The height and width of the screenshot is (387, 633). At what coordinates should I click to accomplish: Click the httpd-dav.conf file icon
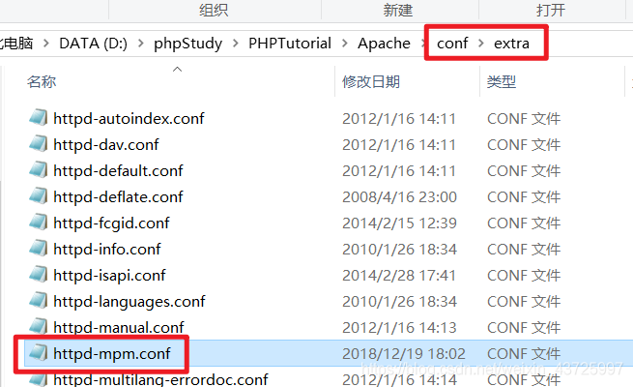[x=39, y=144]
